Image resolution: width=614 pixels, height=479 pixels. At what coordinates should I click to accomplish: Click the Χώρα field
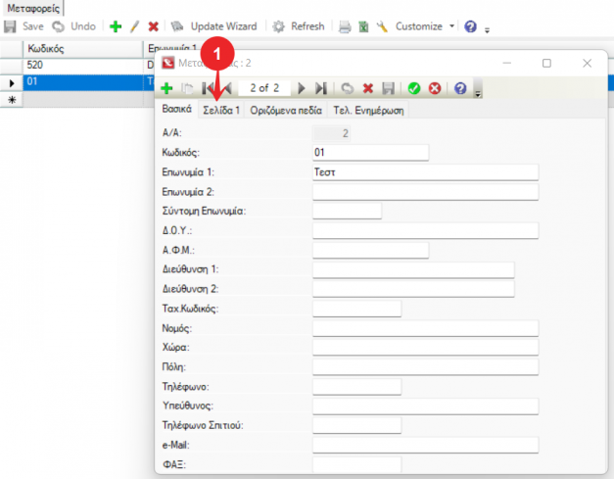click(425, 347)
